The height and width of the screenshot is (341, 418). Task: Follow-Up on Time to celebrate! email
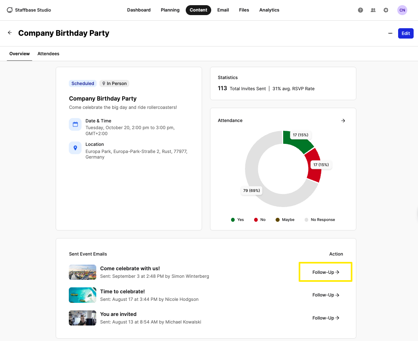325,295
